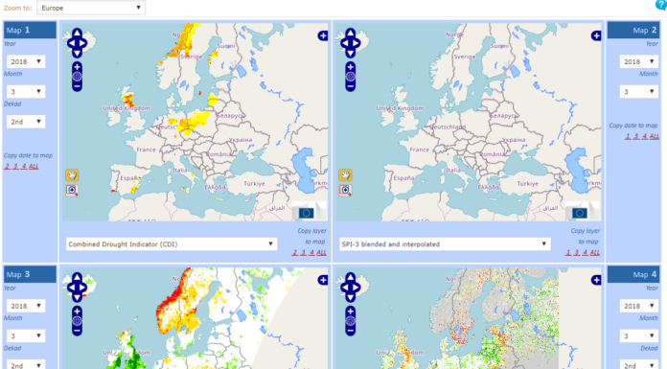
Task: Zoom in on Map 3
Action: point(77,311)
